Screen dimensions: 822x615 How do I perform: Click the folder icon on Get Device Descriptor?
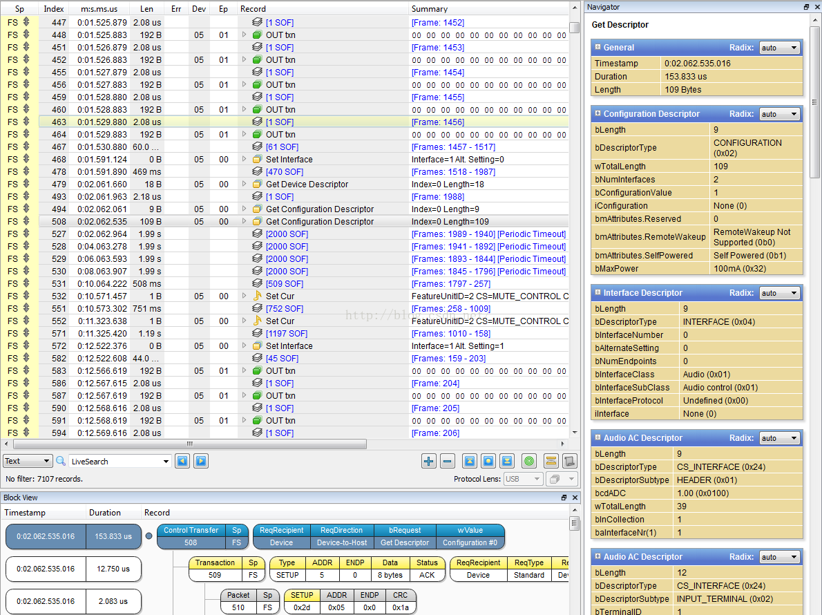pos(257,184)
